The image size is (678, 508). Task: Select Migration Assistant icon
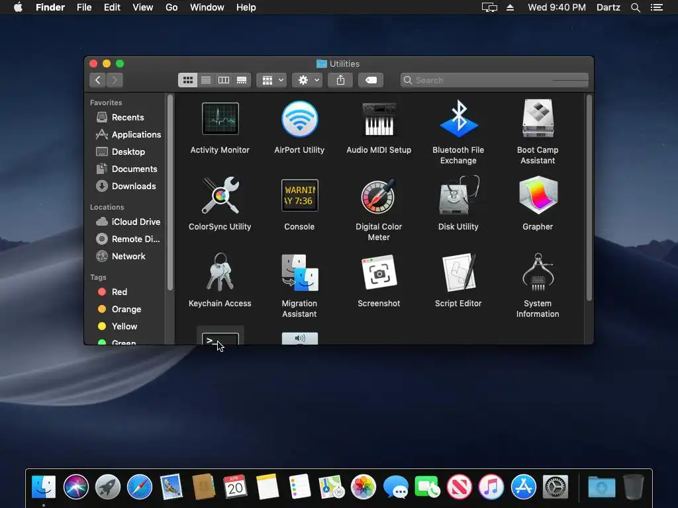point(300,273)
